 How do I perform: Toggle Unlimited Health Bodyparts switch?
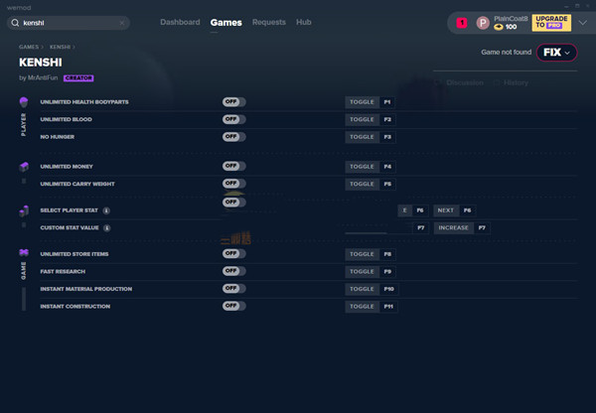234,102
